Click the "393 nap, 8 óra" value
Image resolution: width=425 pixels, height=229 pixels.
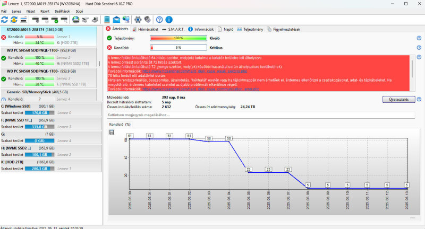tap(174, 98)
